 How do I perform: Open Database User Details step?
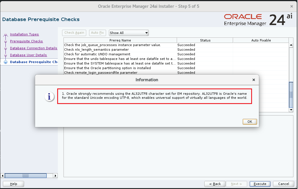28,55
